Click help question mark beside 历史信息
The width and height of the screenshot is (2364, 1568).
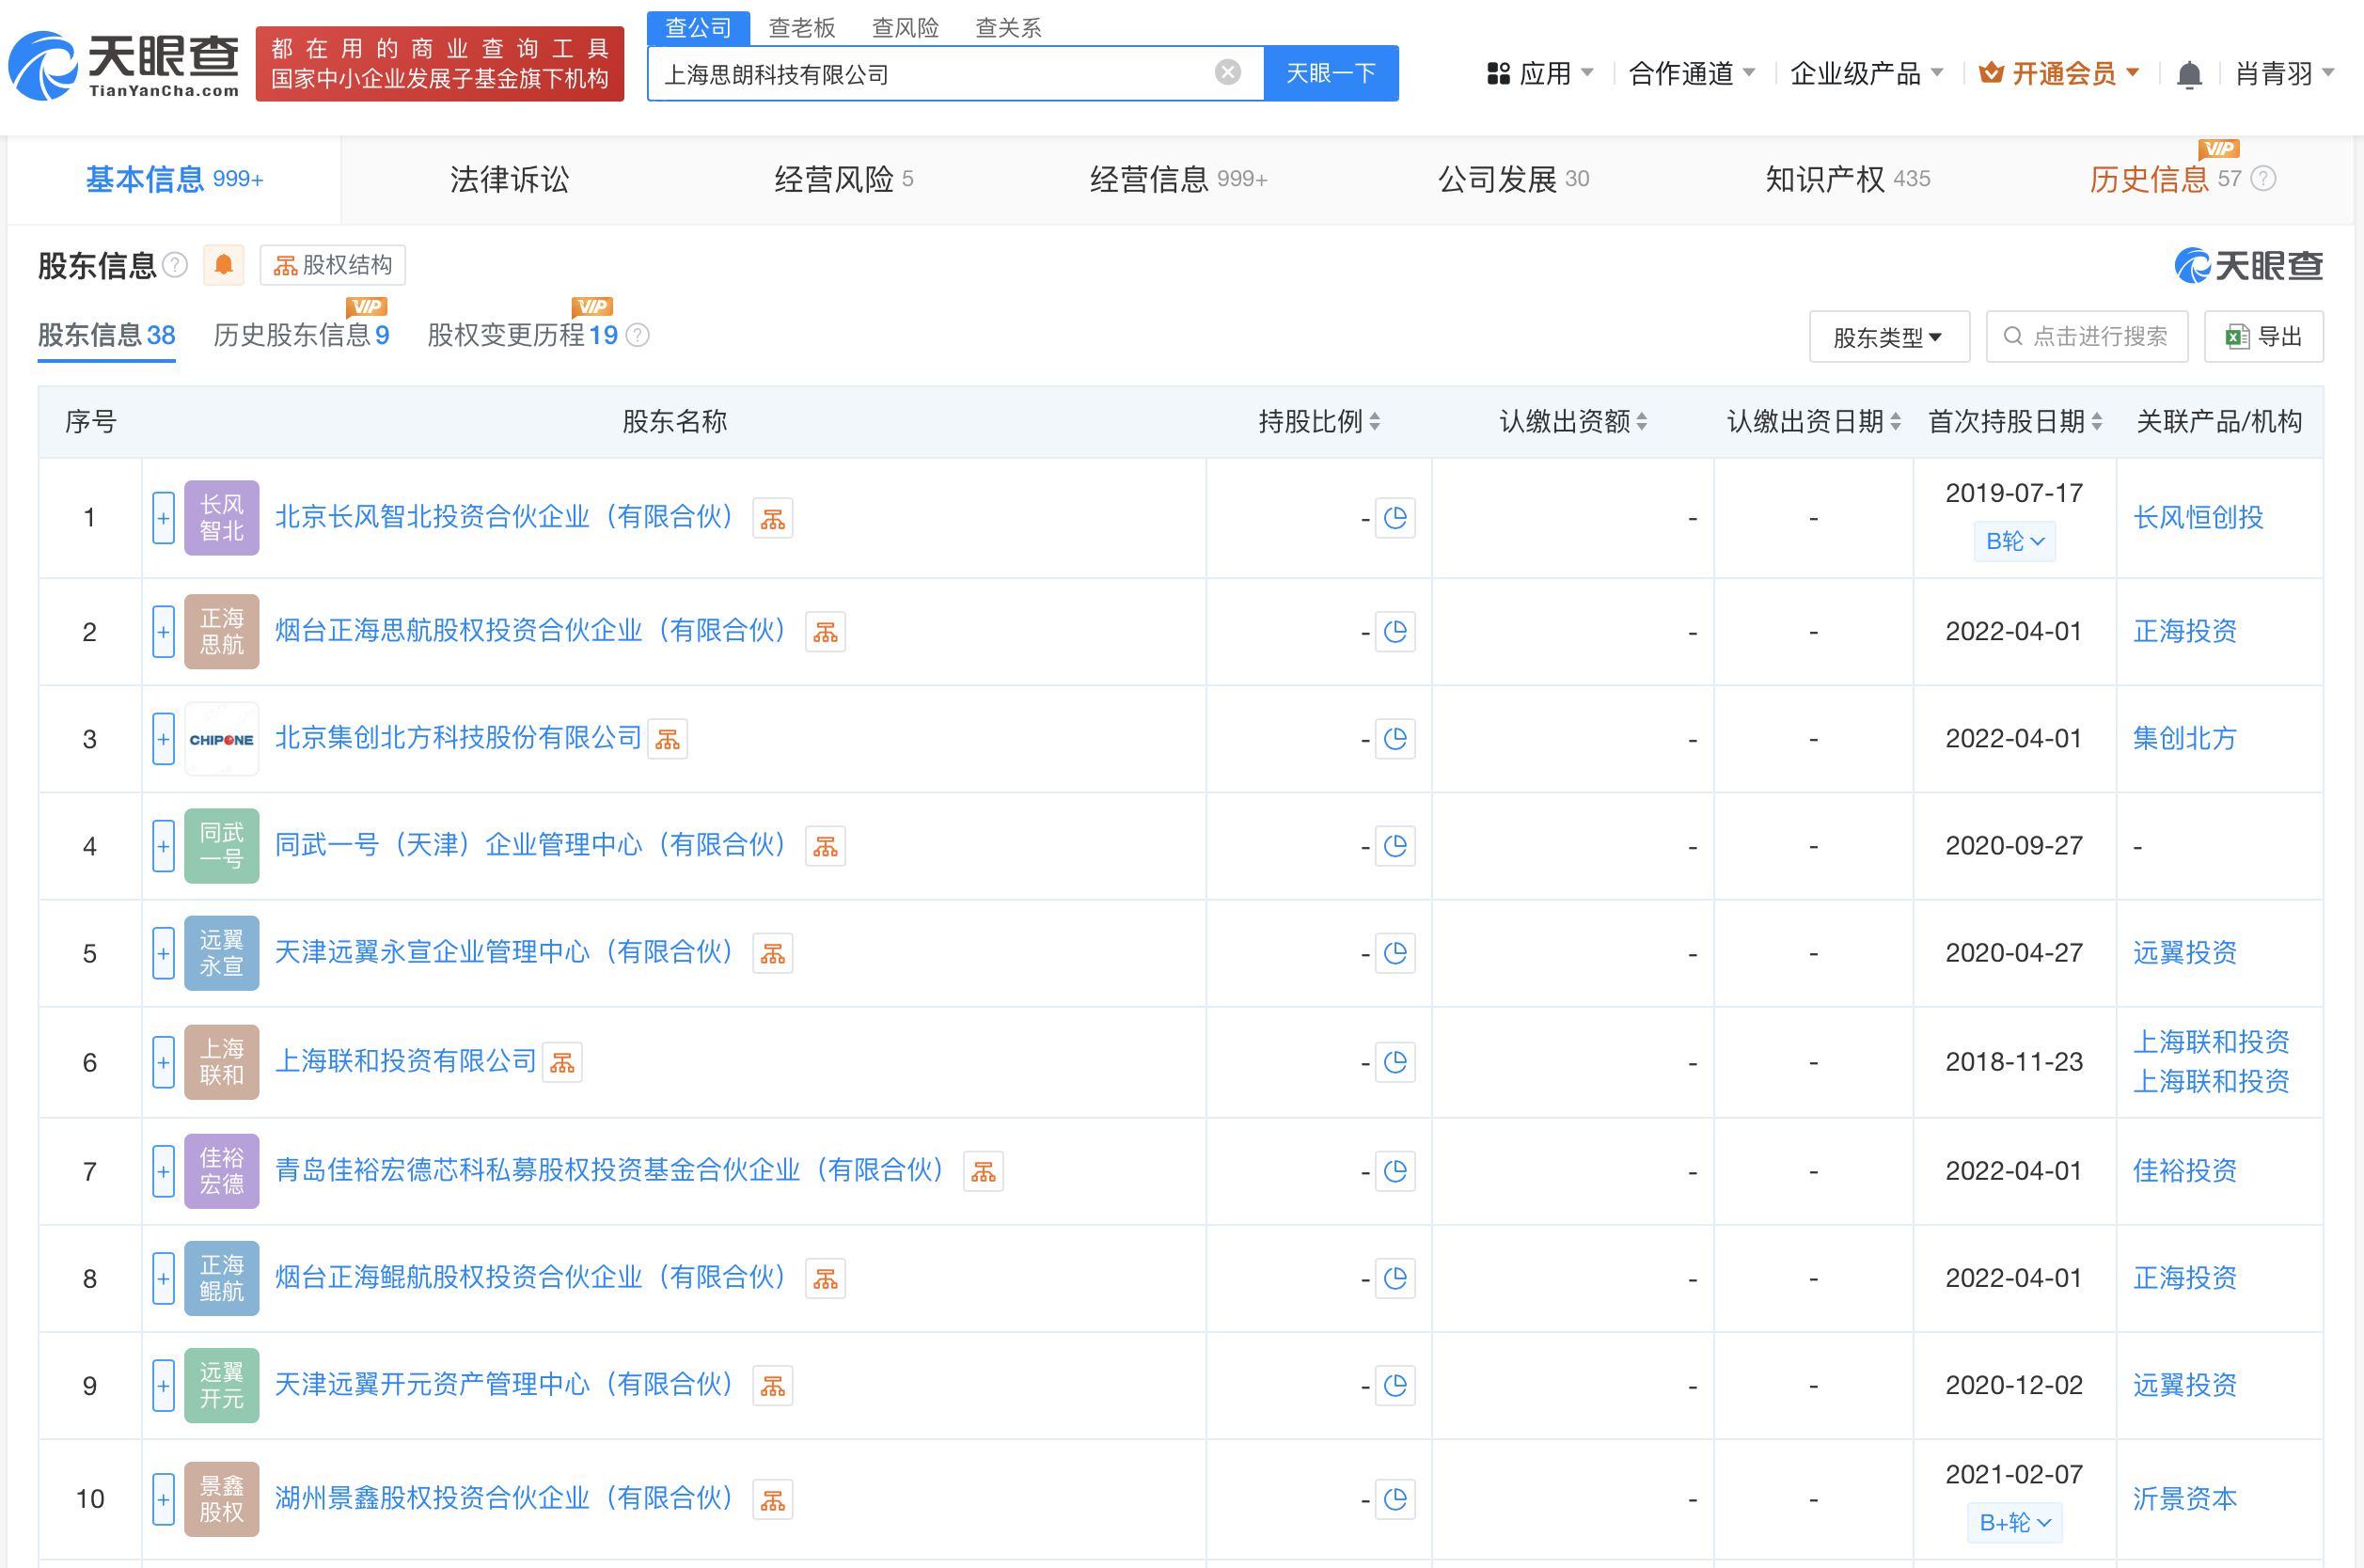coord(2264,179)
